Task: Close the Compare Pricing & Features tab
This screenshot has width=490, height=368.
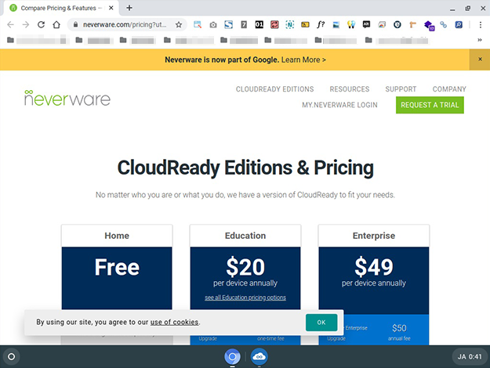Action: (x=111, y=8)
